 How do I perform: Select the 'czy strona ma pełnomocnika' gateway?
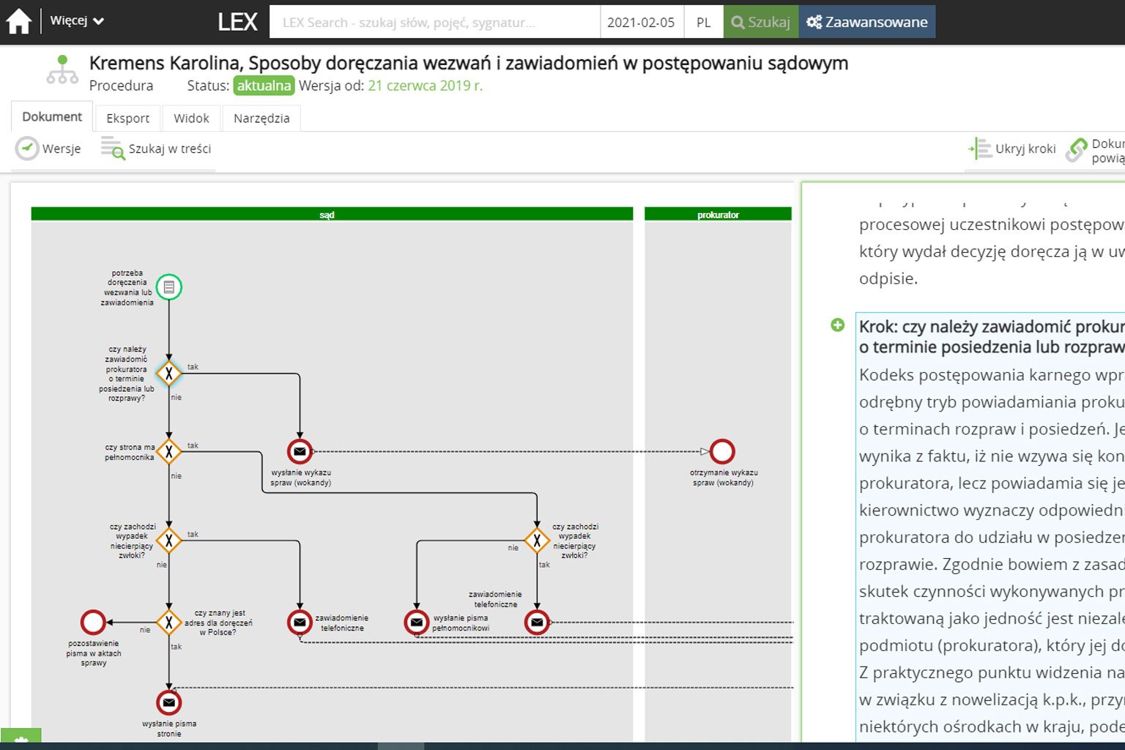(169, 452)
